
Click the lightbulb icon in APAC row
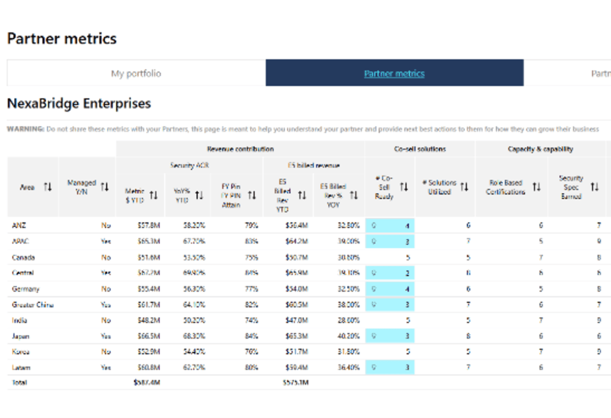[x=374, y=241]
